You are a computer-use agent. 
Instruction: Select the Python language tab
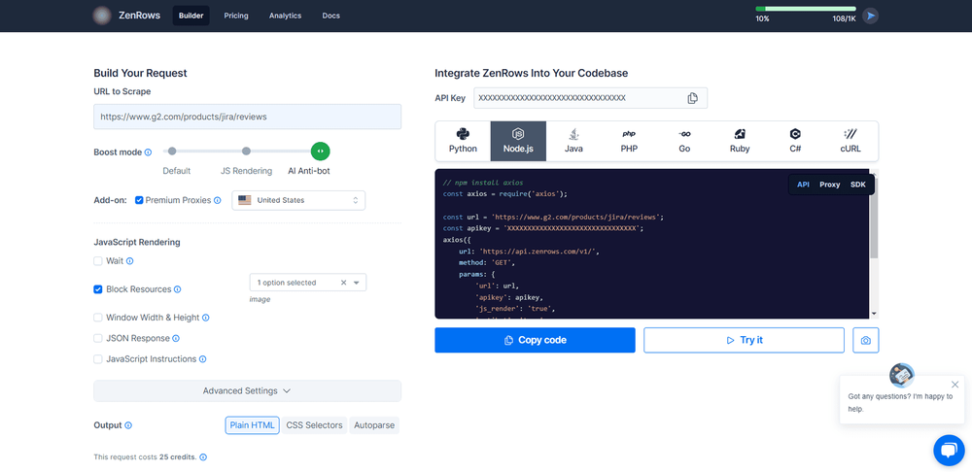click(x=463, y=141)
